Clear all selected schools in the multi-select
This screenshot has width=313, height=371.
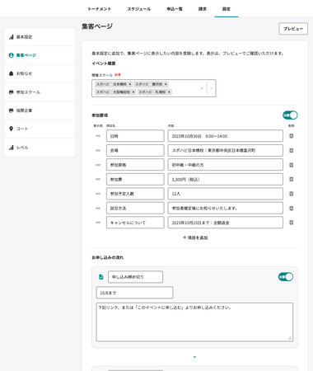[x=202, y=88]
